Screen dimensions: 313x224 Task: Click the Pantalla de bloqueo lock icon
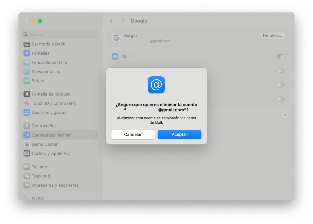pyautogui.click(x=27, y=94)
